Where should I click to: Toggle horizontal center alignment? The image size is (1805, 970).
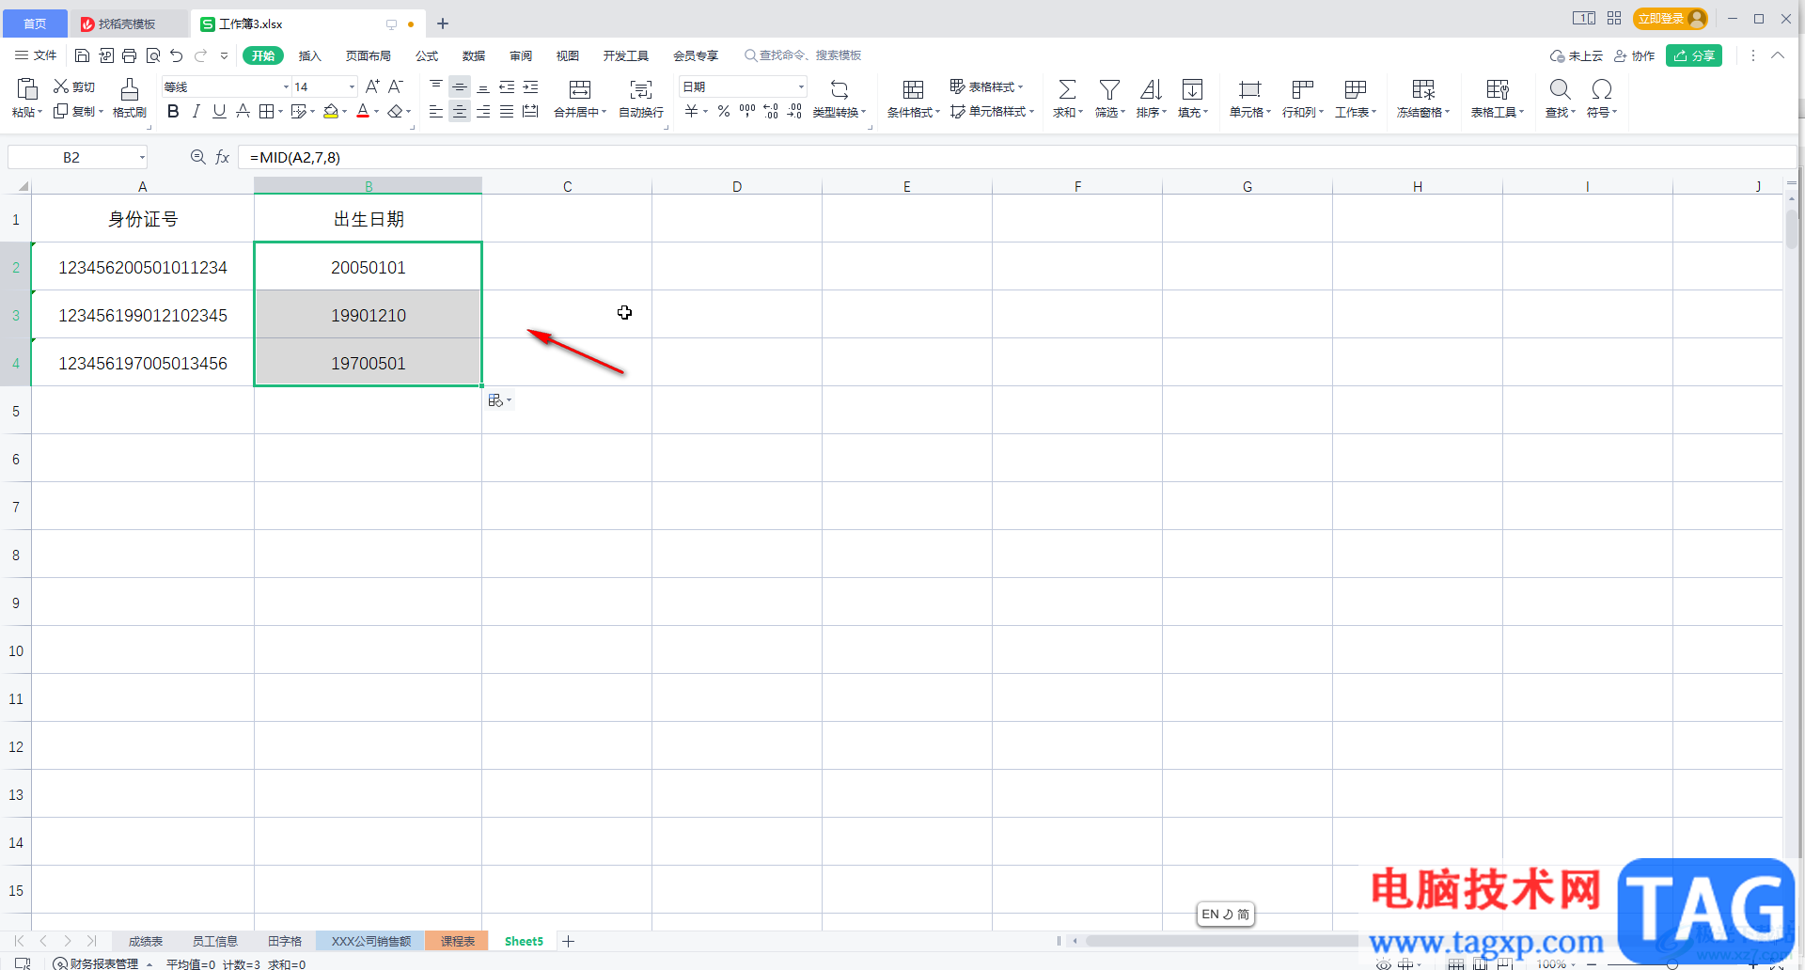coord(459,111)
